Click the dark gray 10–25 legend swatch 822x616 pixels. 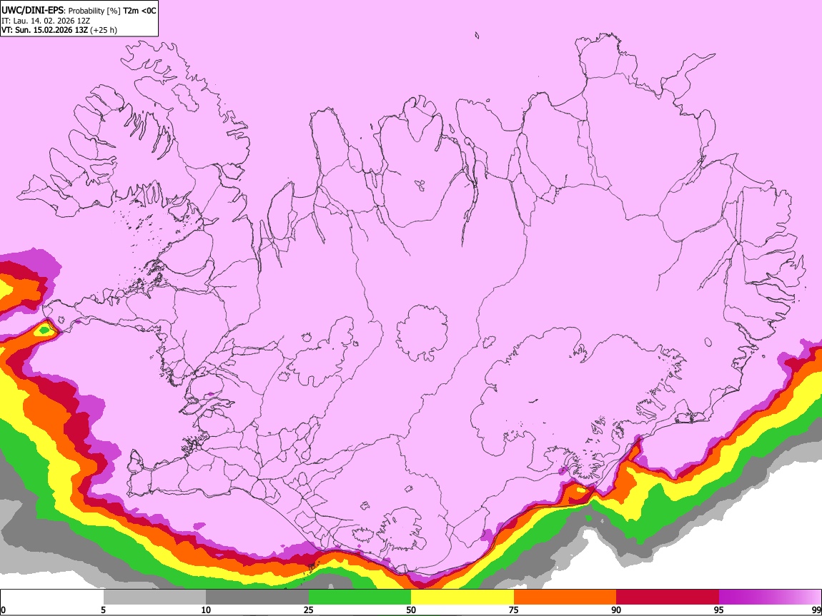click(x=257, y=597)
